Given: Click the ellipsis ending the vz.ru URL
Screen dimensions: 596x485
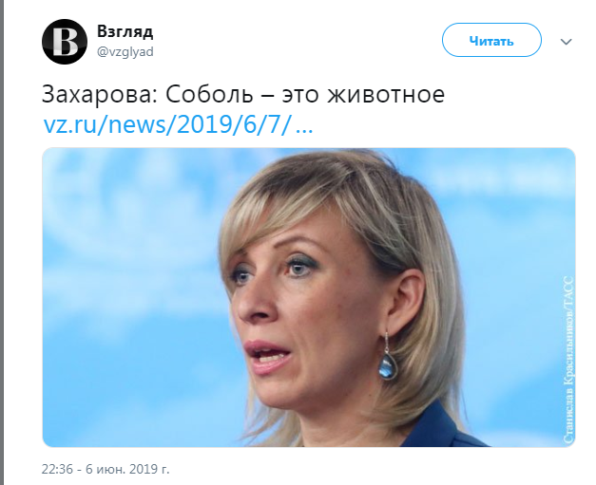Looking at the screenshot, I should pyautogui.click(x=304, y=129).
